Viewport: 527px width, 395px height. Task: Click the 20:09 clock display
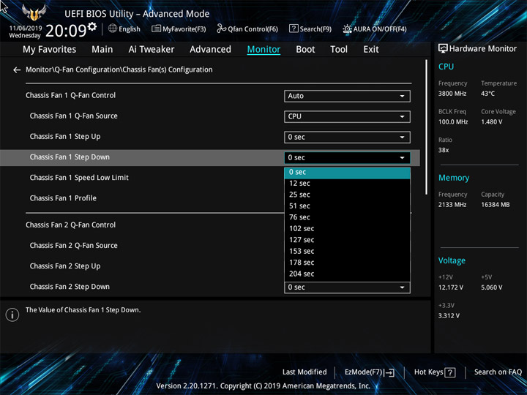pyautogui.click(x=66, y=31)
